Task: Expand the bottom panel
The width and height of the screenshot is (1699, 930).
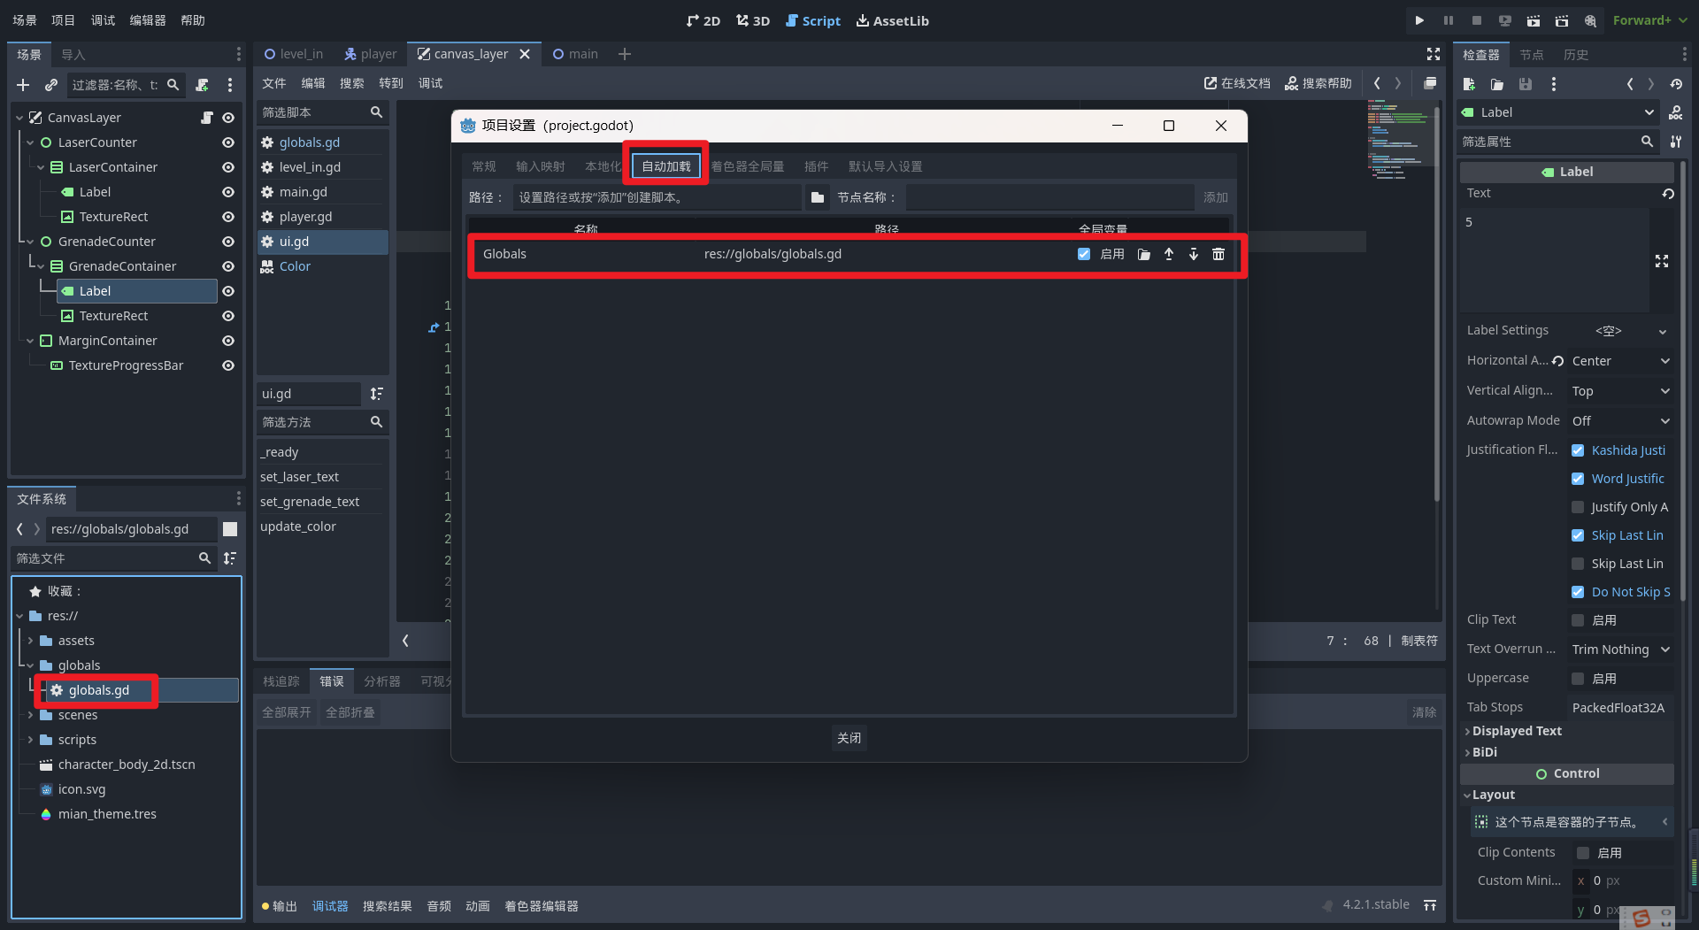Action: pos(1430,905)
